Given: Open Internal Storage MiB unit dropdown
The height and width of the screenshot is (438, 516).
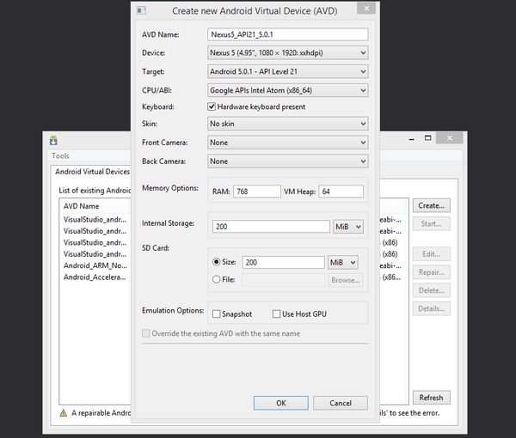Looking at the screenshot, I should [348, 227].
